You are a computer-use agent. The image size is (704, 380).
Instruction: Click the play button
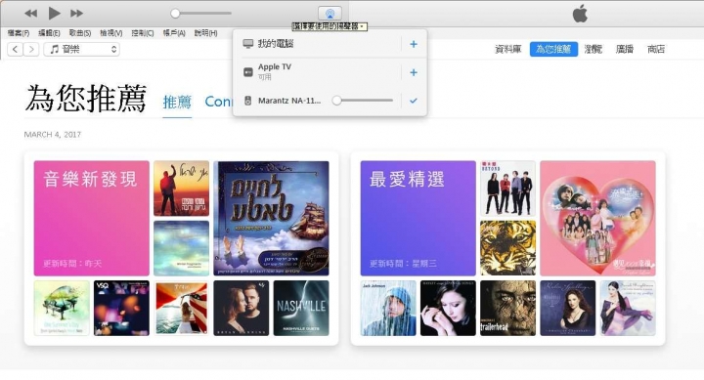pyautogui.click(x=54, y=14)
